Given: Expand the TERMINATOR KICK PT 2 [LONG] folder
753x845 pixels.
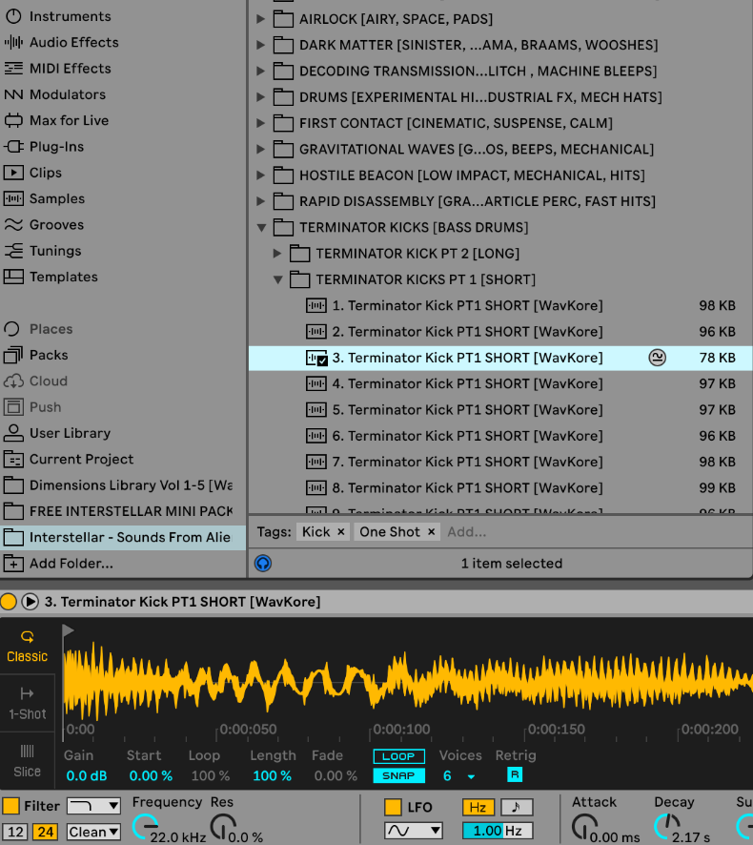Looking at the screenshot, I should coord(277,254).
